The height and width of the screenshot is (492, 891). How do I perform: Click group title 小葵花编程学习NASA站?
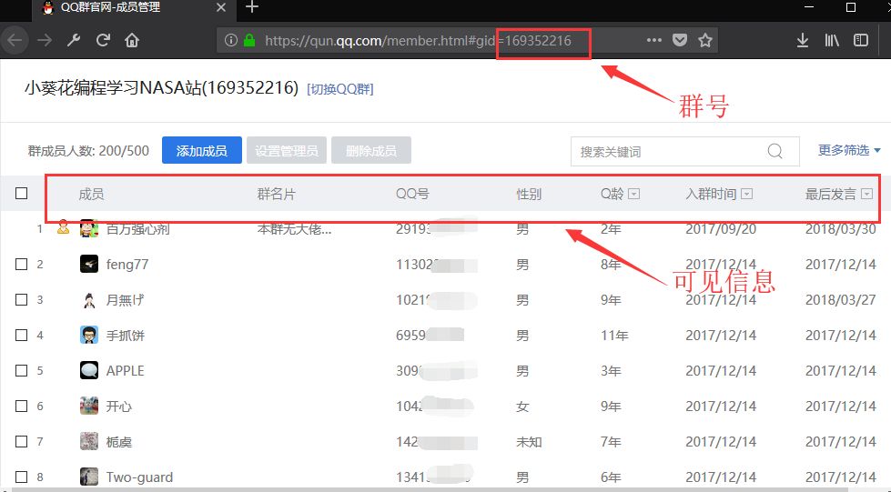click(161, 88)
